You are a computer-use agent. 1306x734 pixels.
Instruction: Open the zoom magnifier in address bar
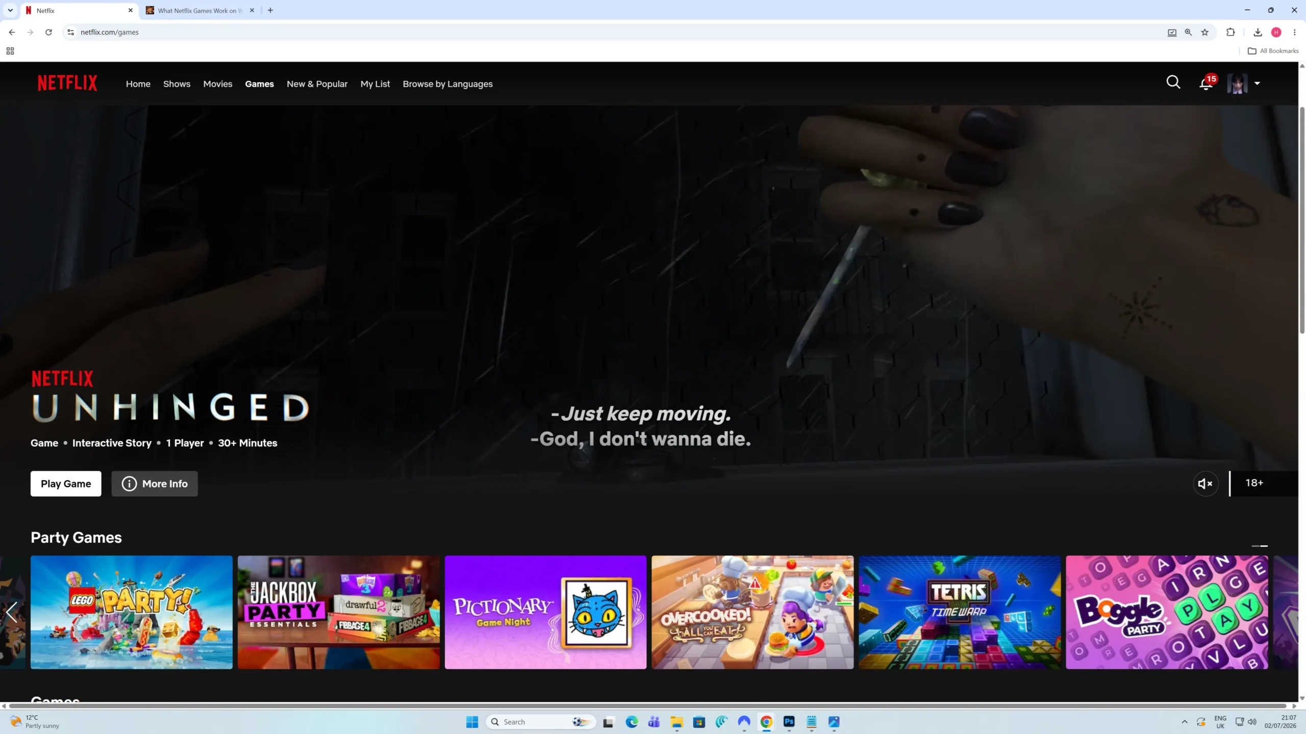tap(1188, 32)
